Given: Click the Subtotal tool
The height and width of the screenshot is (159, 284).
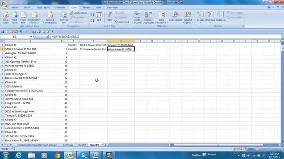Looking at the screenshot, I should tap(221, 17).
